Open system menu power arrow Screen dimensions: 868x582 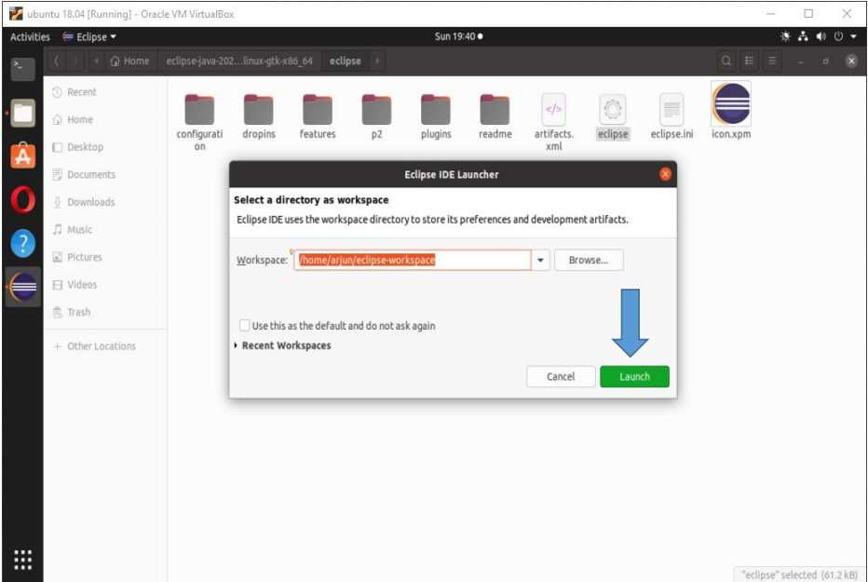(854, 36)
